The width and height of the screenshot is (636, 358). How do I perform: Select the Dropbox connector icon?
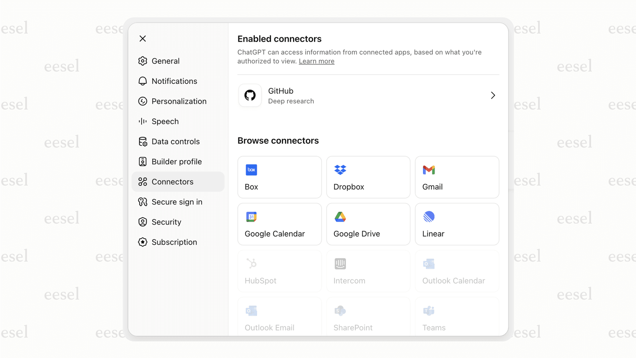point(340,170)
